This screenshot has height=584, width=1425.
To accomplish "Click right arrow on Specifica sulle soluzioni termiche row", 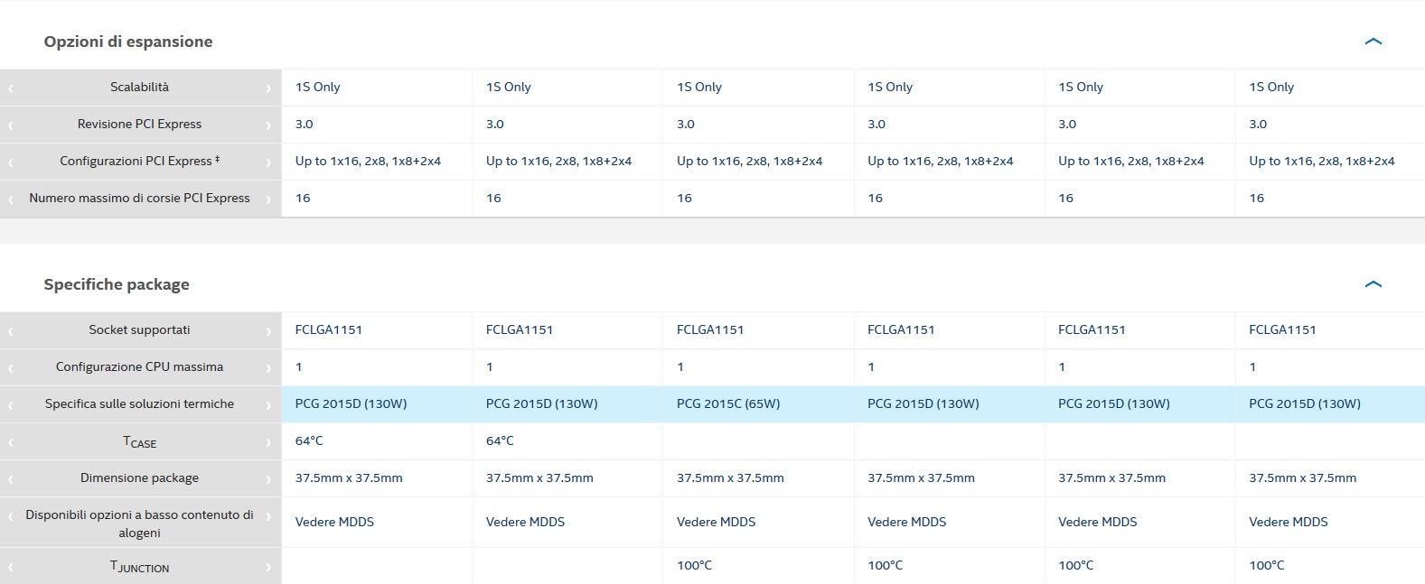I will click(268, 405).
